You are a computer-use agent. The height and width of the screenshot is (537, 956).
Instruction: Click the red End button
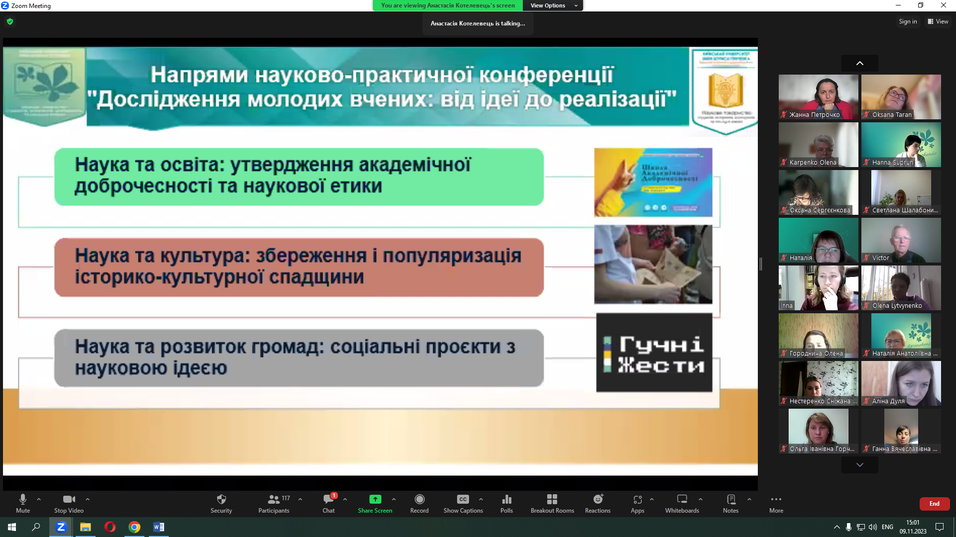pyautogui.click(x=934, y=504)
